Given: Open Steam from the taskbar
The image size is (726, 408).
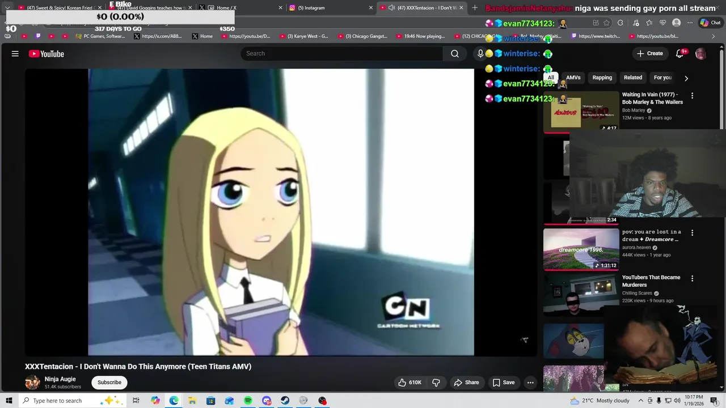Looking at the screenshot, I should tap(285, 401).
